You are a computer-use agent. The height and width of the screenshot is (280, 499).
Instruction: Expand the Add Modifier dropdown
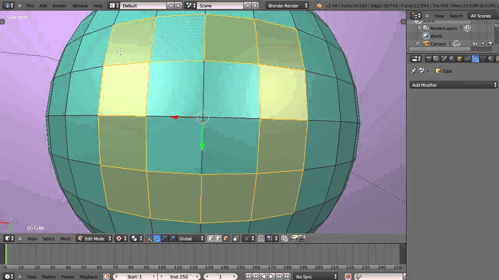coord(454,85)
